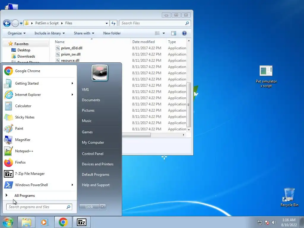
Task: Open Control Panel from Start menu
Action: point(93,154)
